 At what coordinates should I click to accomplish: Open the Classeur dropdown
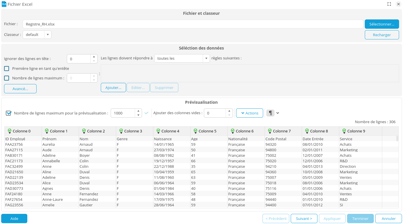click(48, 34)
